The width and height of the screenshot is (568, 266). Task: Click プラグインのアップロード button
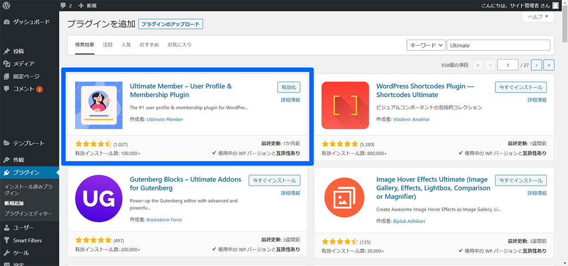(171, 24)
